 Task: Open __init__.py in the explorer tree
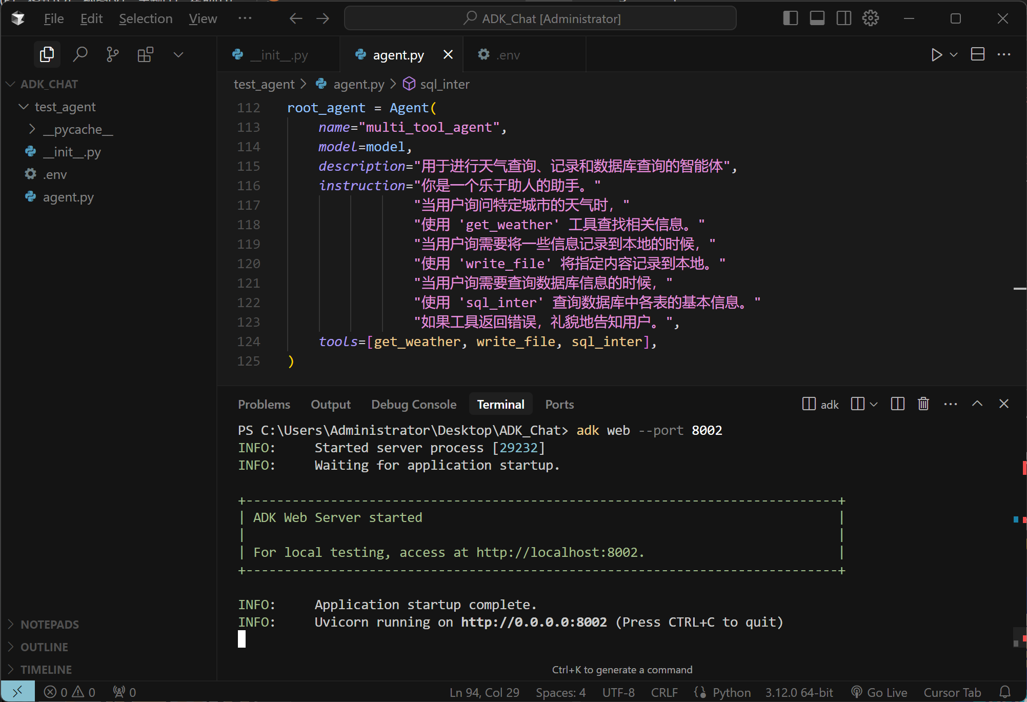click(x=108, y=152)
